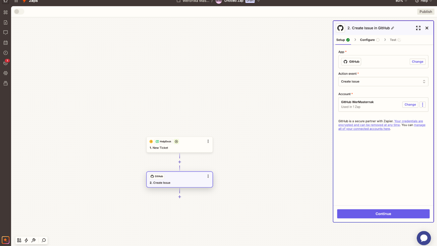Open three-dot menu on New Ticket step
The height and width of the screenshot is (246, 437).
208,142
